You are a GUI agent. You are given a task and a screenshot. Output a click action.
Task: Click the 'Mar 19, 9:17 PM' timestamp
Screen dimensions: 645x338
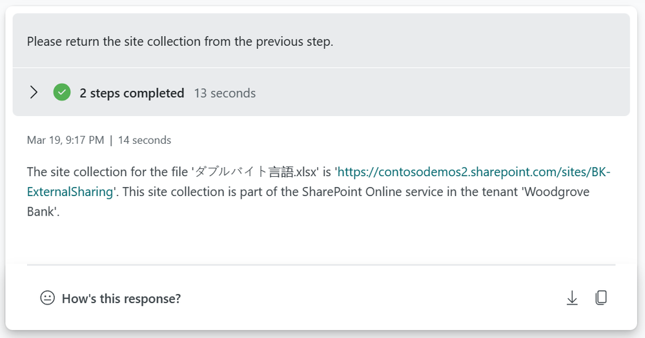tap(65, 140)
